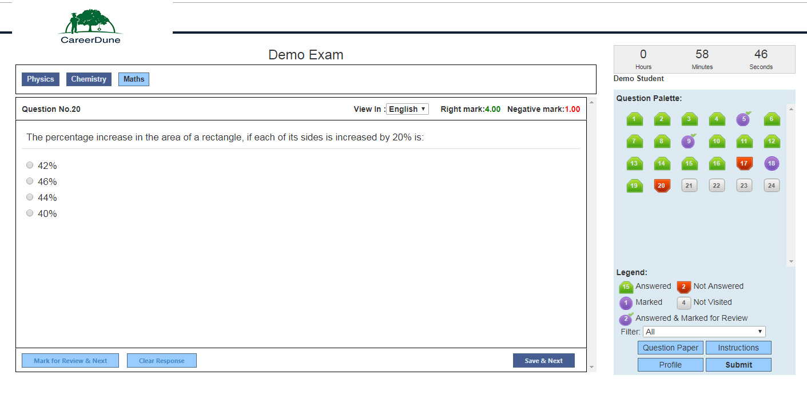Screen dimensions: 807x399
Task: Select the 42% answer option
Action: (x=30, y=166)
